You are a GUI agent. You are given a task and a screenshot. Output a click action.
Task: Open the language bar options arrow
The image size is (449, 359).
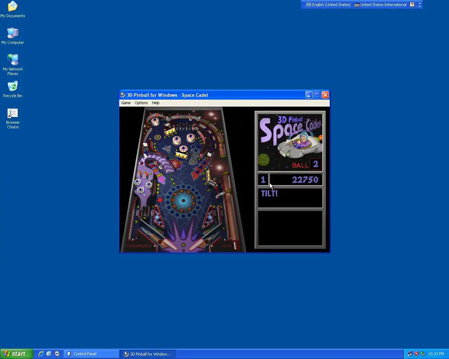click(420, 6)
